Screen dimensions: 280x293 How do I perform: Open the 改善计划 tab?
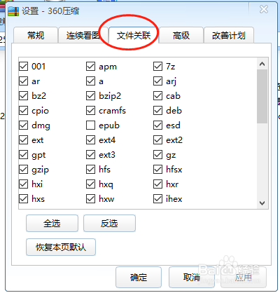[x=229, y=35]
